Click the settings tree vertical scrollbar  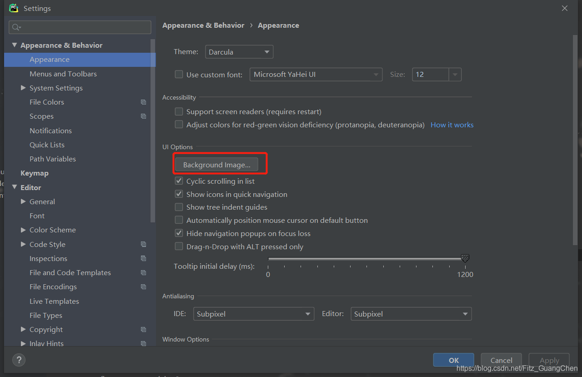[153, 131]
